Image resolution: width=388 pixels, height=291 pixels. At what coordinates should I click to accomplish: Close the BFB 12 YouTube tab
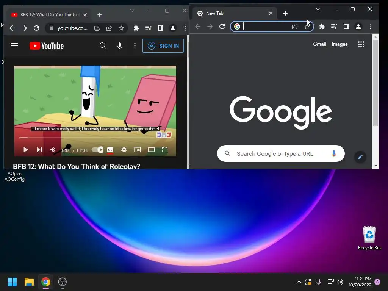click(85, 15)
